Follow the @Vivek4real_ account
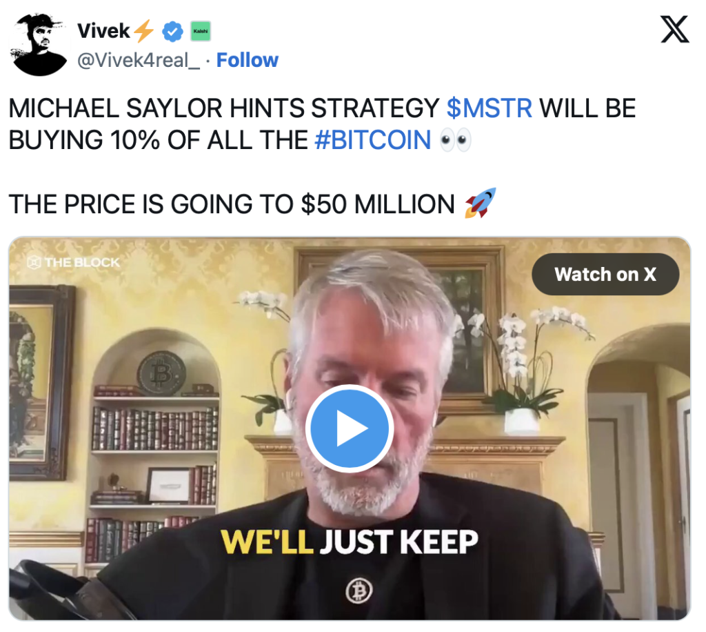This screenshot has height=632, width=706. (248, 60)
